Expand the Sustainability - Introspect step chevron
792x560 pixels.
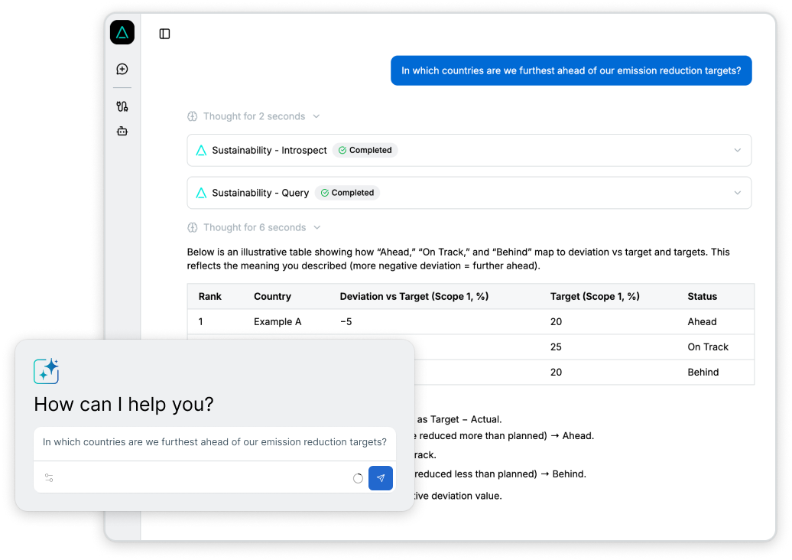[737, 151]
